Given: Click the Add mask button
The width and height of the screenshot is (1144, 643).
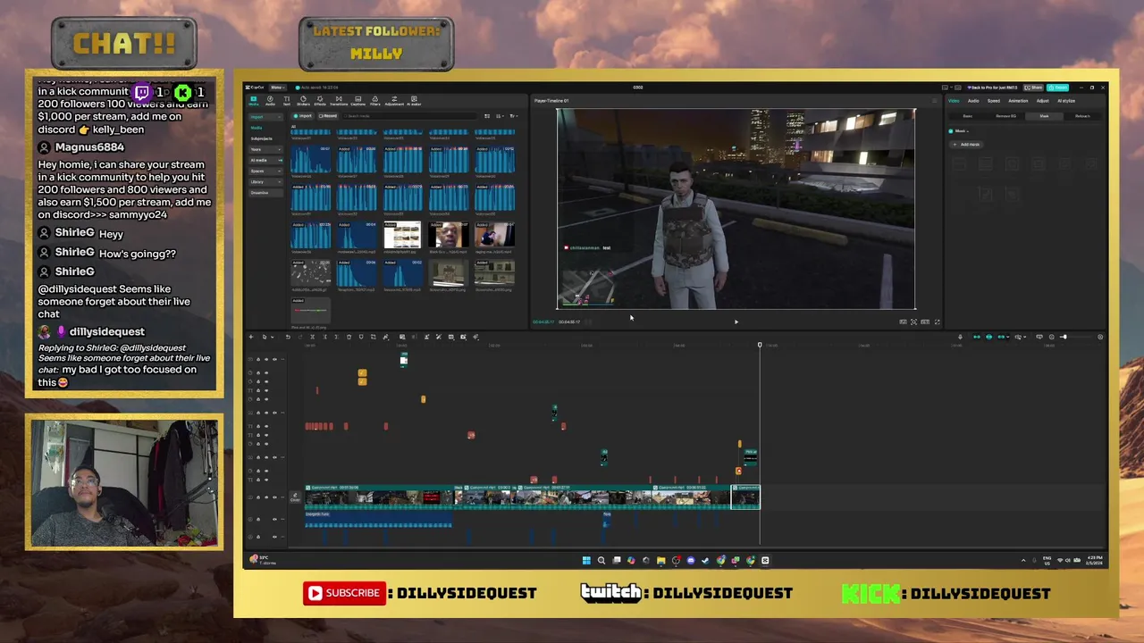Looking at the screenshot, I should click(966, 145).
